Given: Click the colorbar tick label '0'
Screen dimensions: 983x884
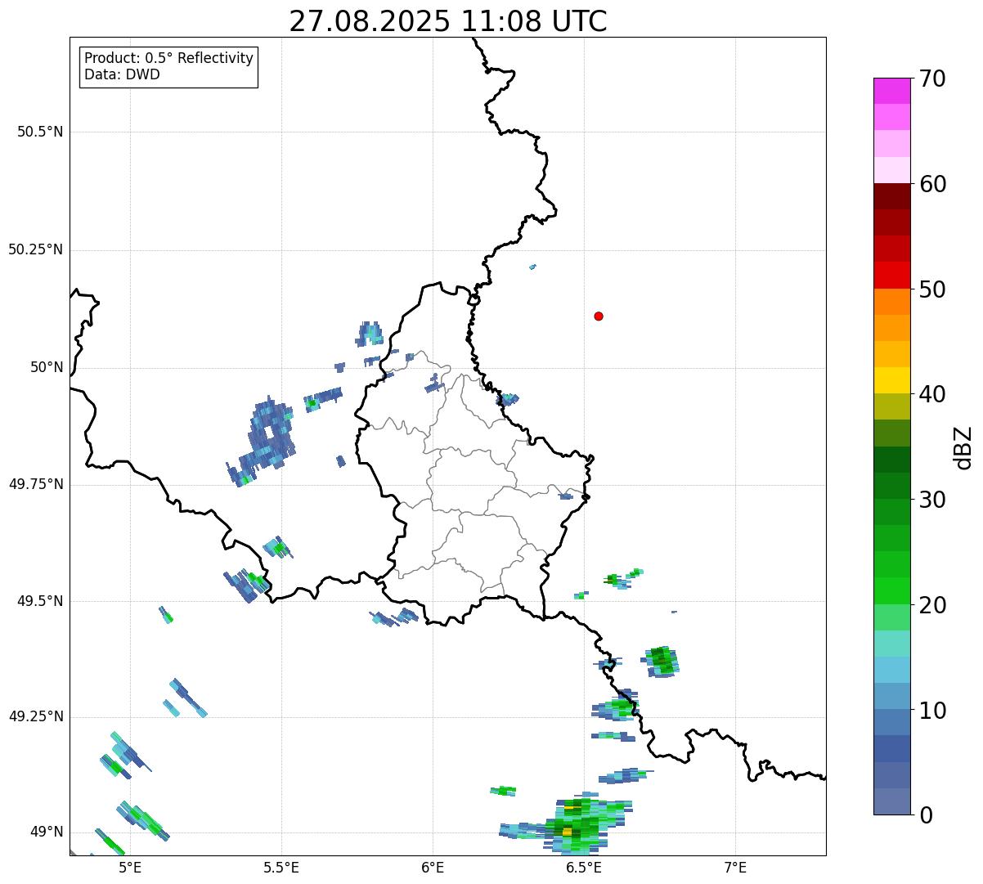Looking at the screenshot, I should (x=926, y=815).
